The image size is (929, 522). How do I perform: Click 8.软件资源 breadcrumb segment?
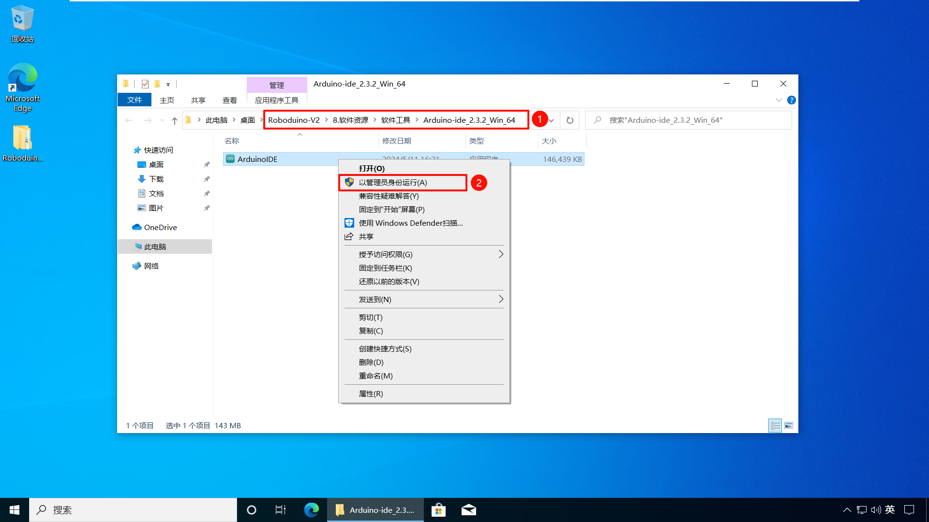350,120
